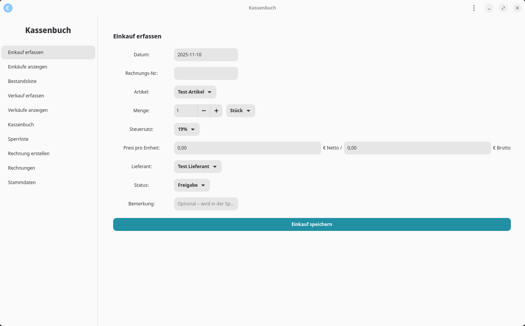
Task: Click the Euro app icon in titlebar
Action: pyautogui.click(x=8, y=8)
